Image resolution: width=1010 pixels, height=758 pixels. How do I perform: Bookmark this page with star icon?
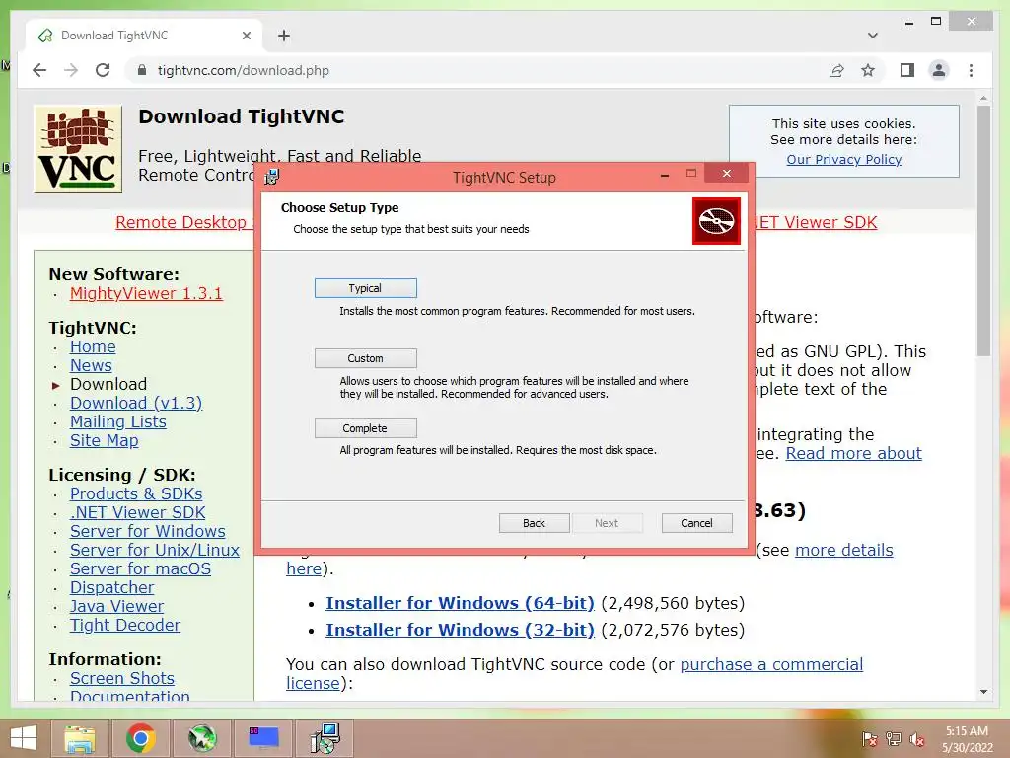(x=868, y=70)
